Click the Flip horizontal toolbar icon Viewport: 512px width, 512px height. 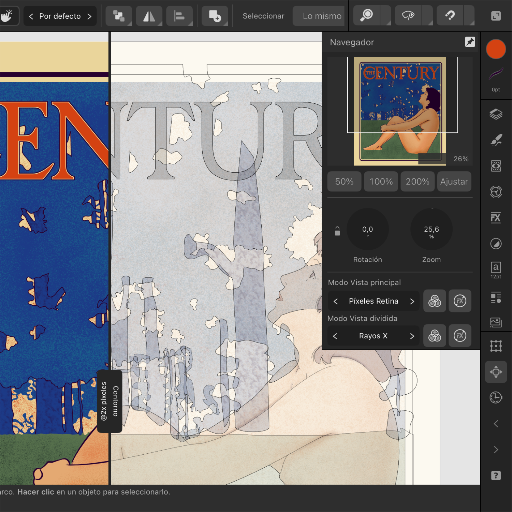149,16
